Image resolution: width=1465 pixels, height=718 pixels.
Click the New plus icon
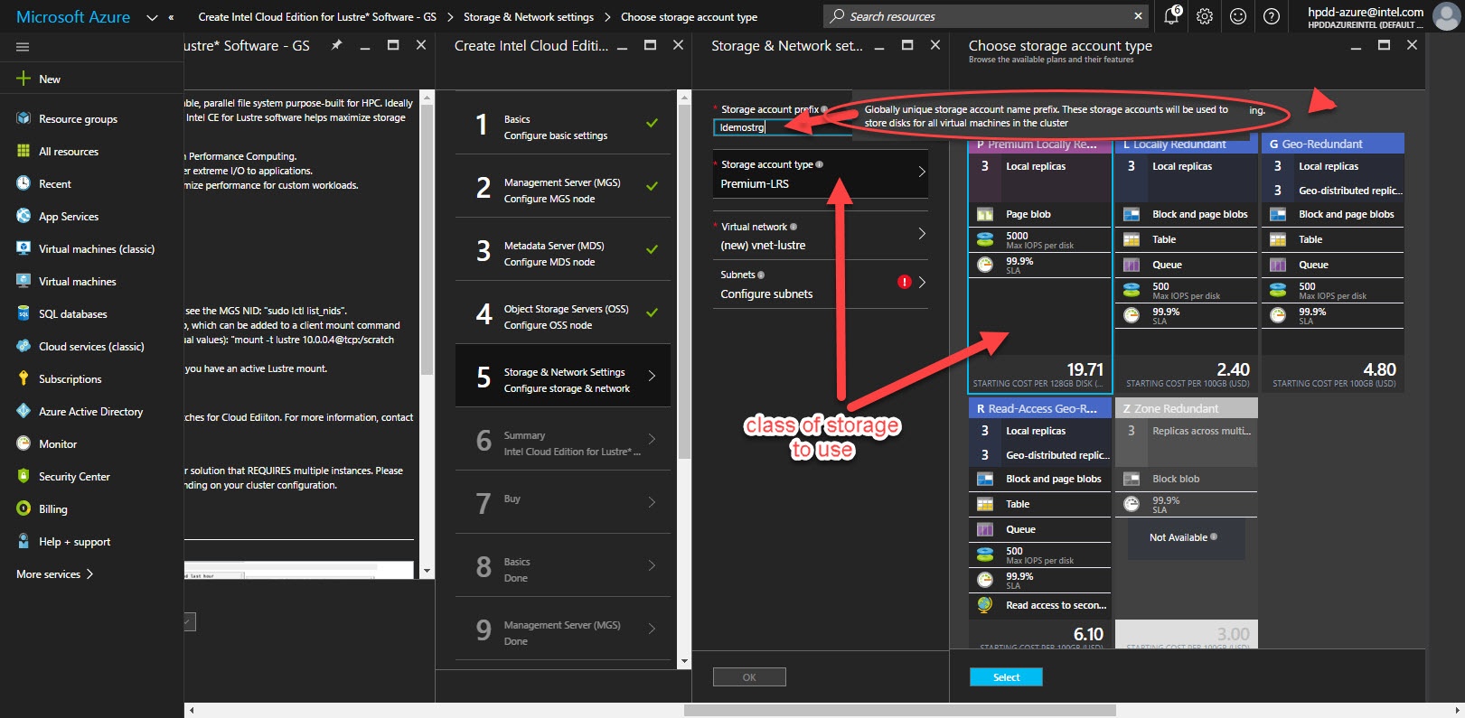(23, 79)
